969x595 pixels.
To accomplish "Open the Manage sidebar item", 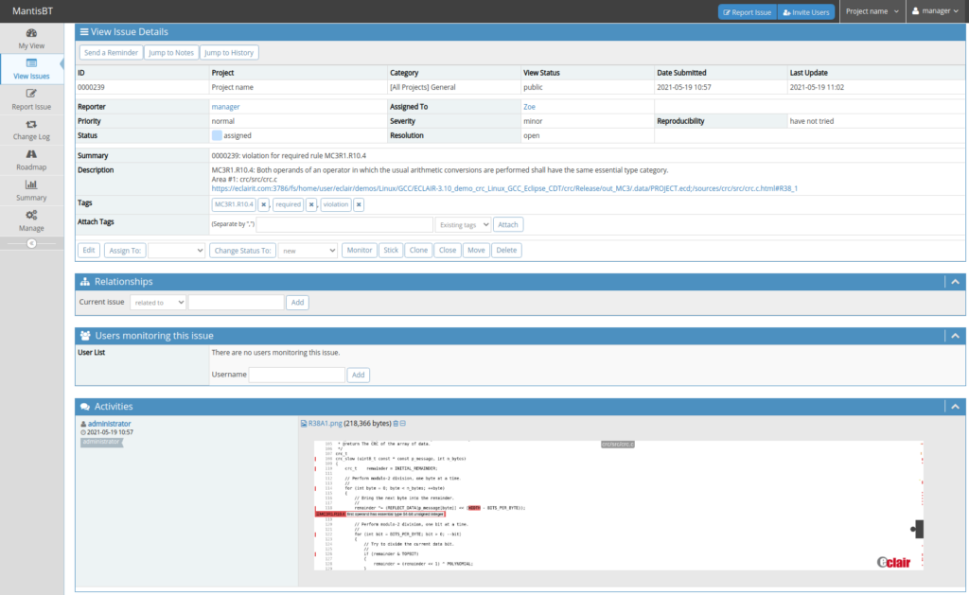I will pyautogui.click(x=31, y=220).
